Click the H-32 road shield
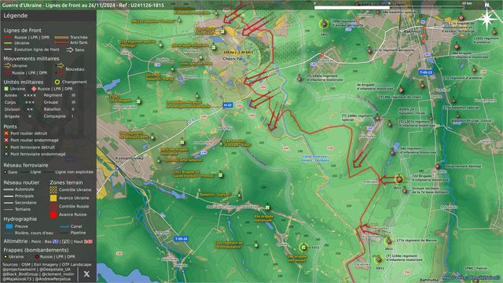Viewport: 503px width, 283px height. pyautogui.click(x=227, y=105)
